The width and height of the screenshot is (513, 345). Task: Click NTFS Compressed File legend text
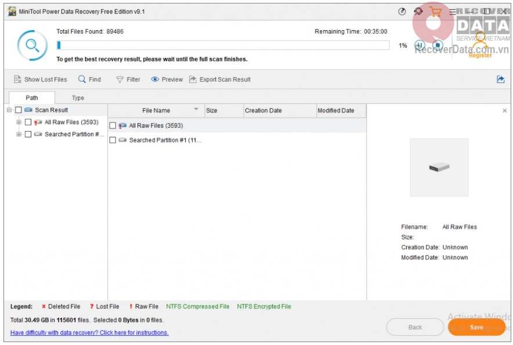198,306
